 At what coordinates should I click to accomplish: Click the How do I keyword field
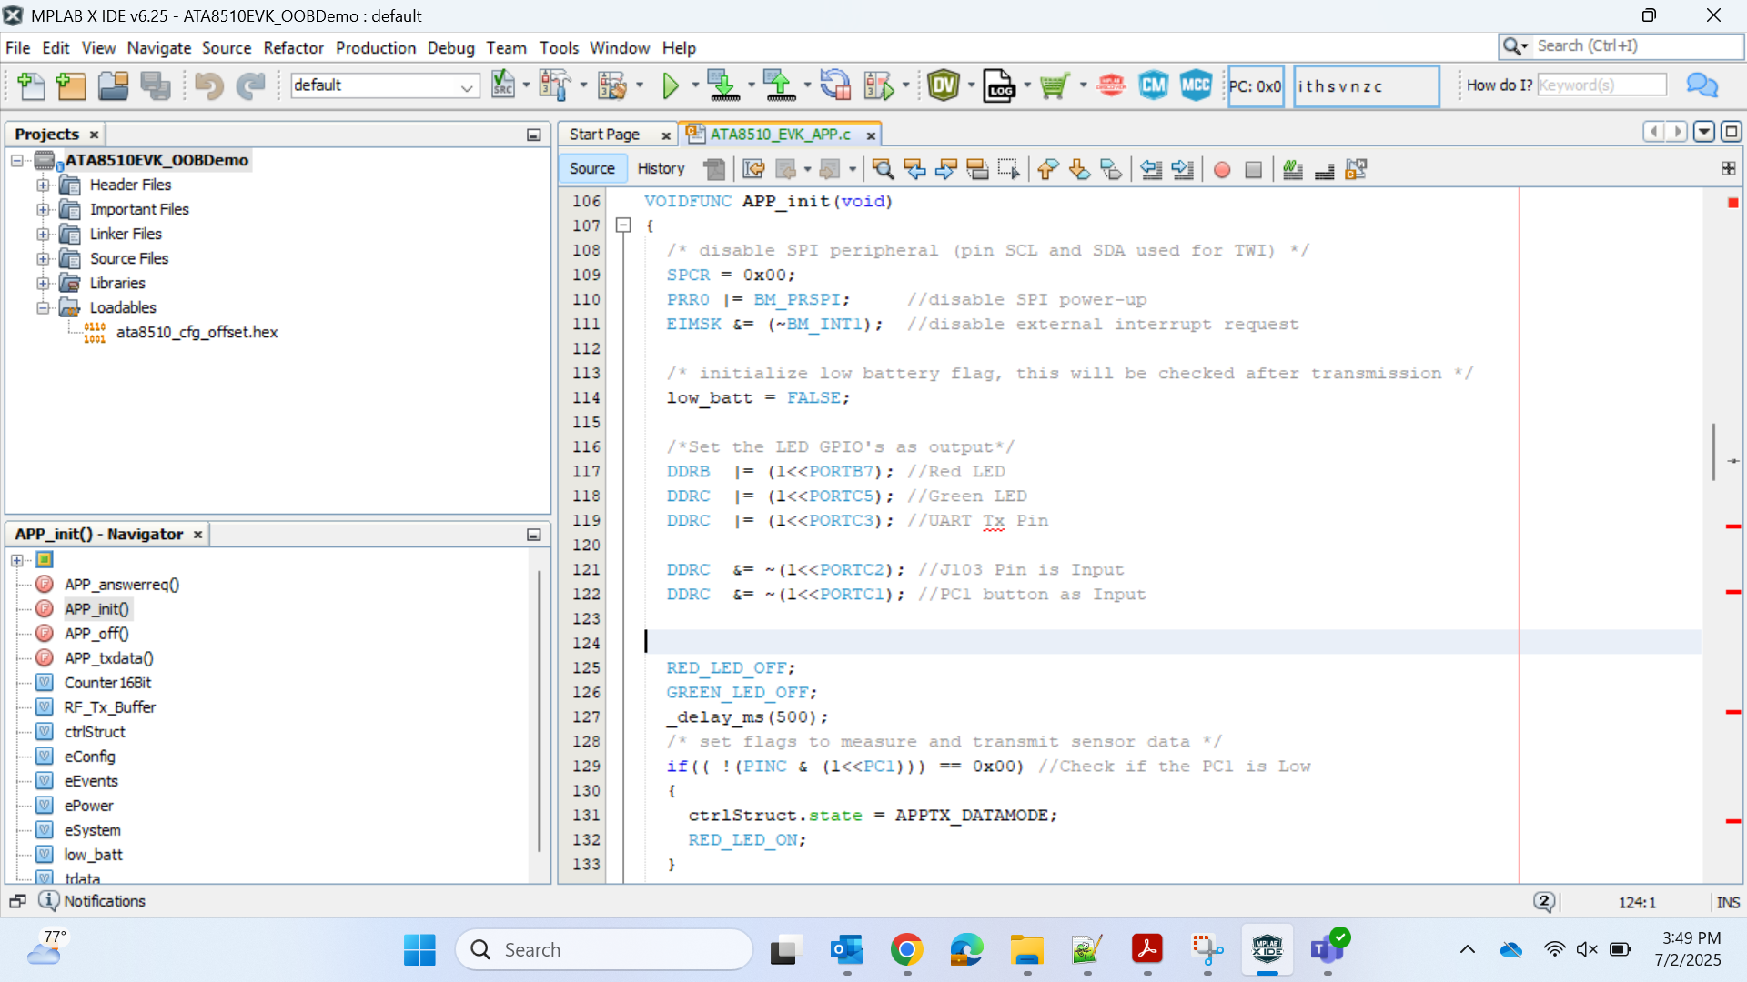[1601, 85]
